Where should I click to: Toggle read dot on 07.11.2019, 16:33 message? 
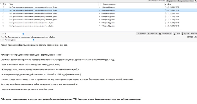(x=100, y=7)
